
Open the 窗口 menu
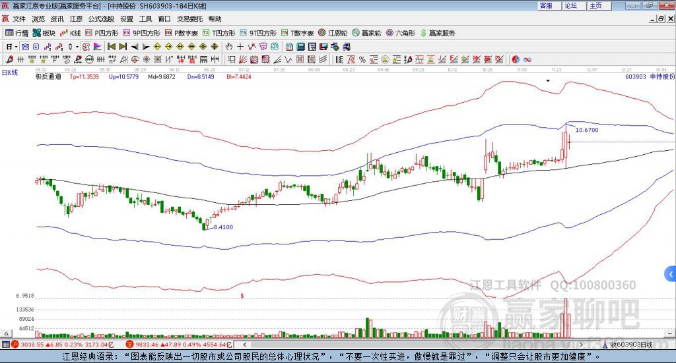click(x=164, y=19)
